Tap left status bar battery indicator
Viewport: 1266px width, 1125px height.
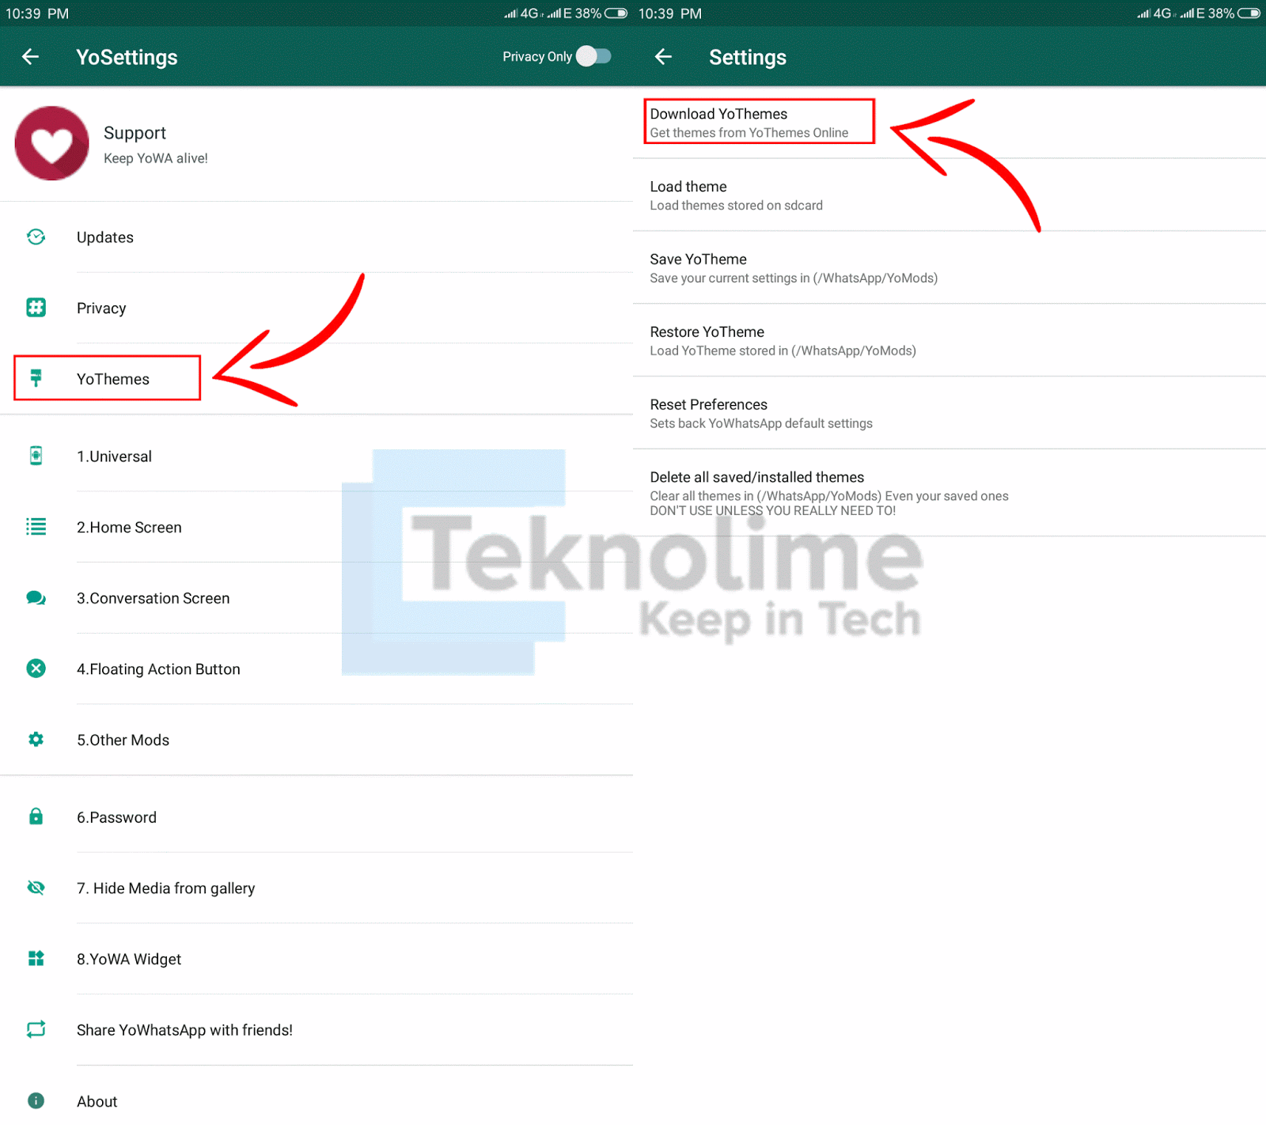(616, 13)
